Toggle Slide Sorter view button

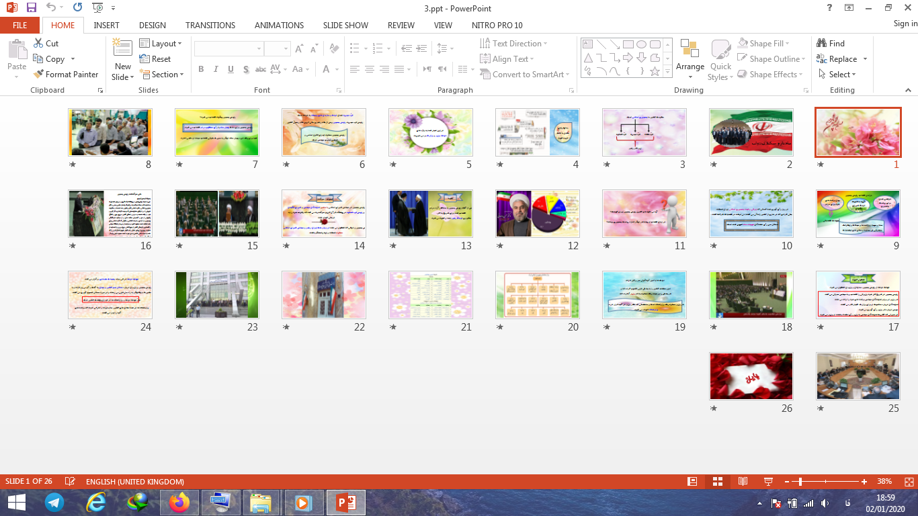(717, 482)
